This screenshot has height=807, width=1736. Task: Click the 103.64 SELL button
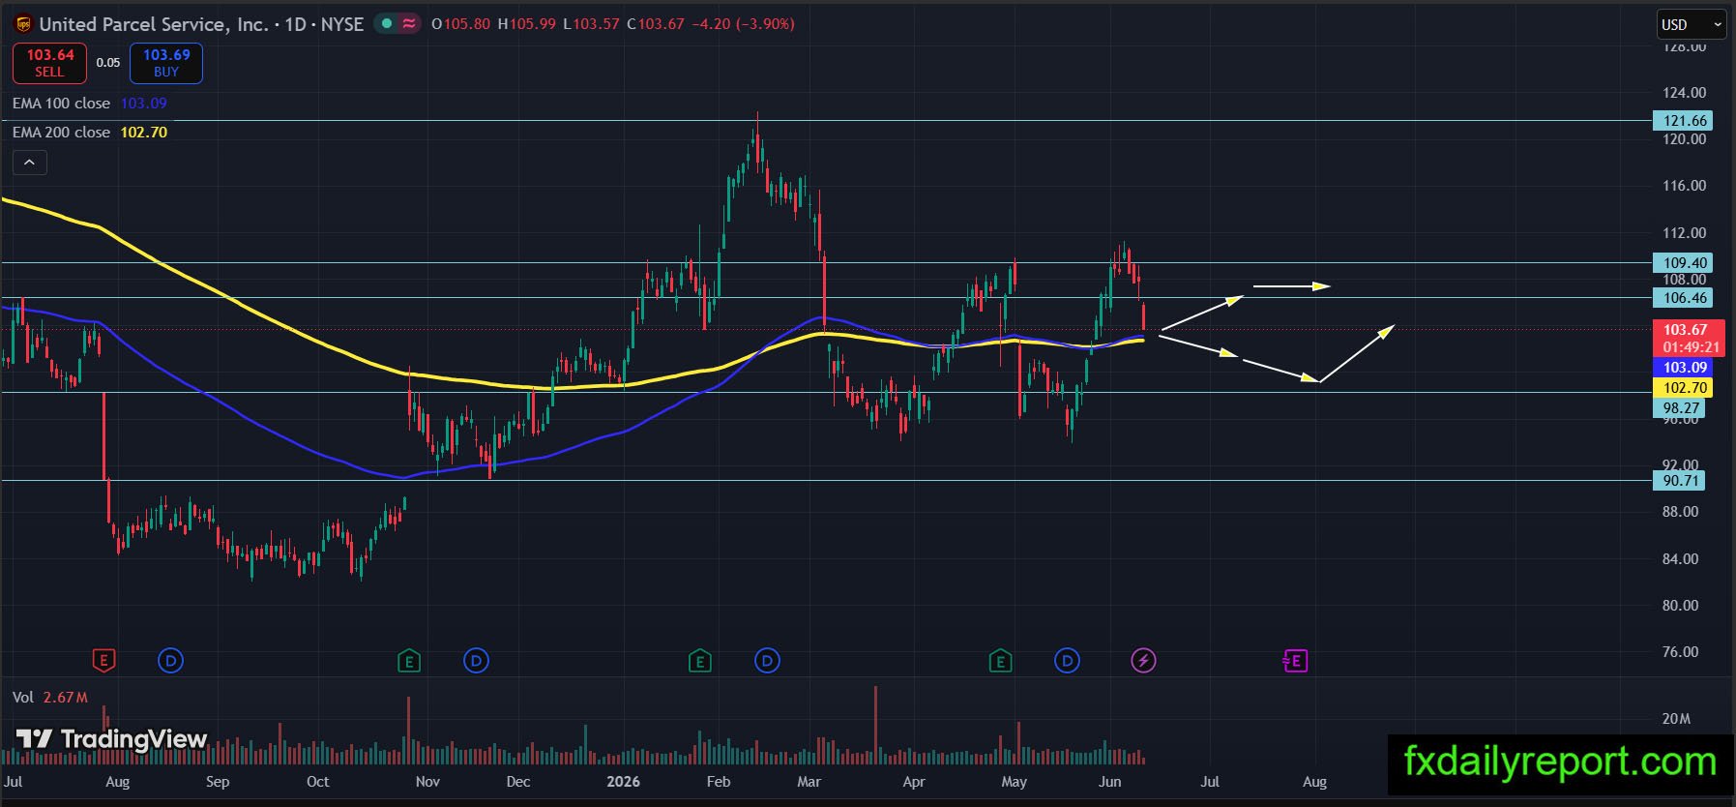(x=49, y=63)
